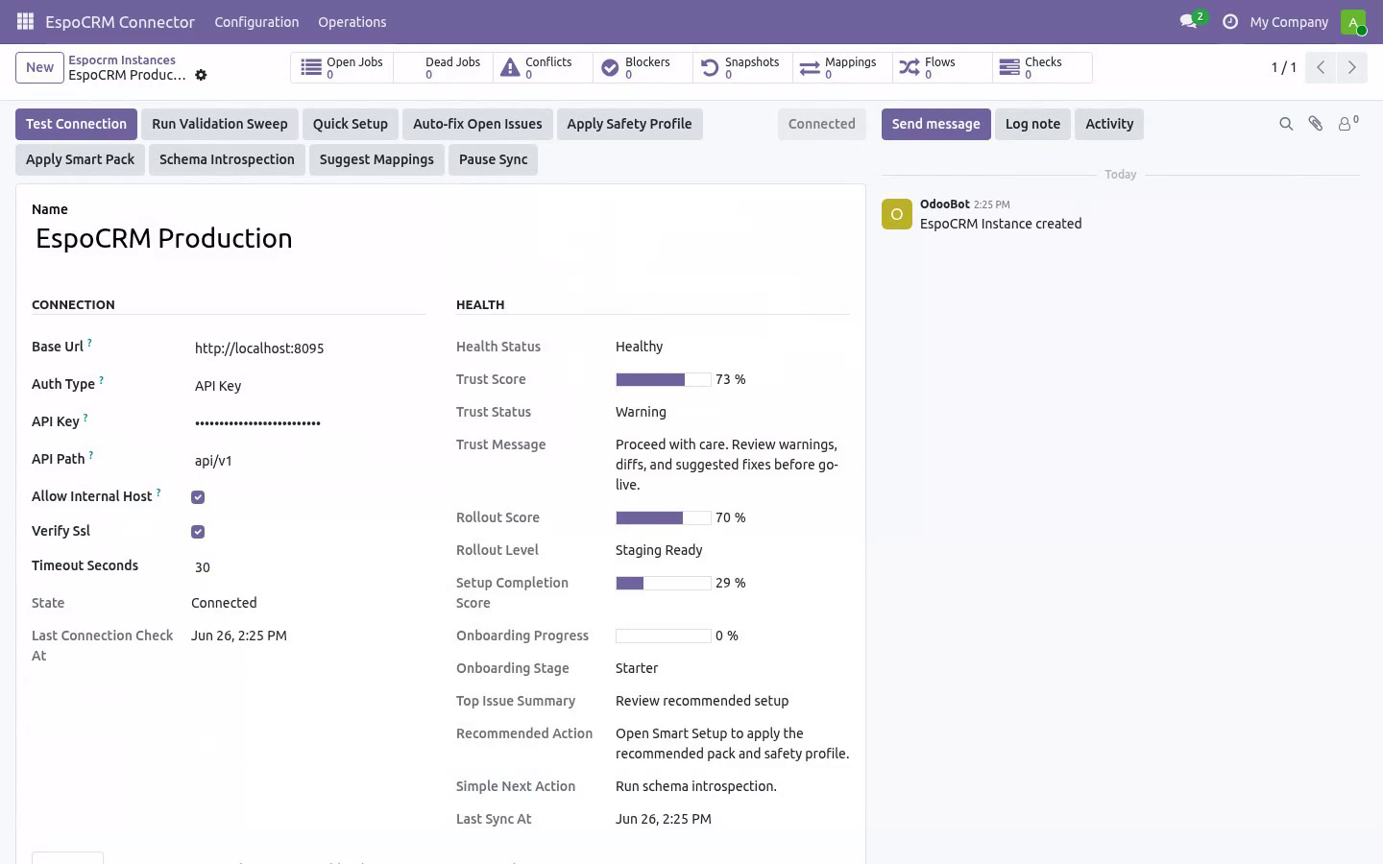Image resolution: width=1383 pixels, height=864 pixels.
Task: Go to previous record arrow
Action: [1321, 67]
